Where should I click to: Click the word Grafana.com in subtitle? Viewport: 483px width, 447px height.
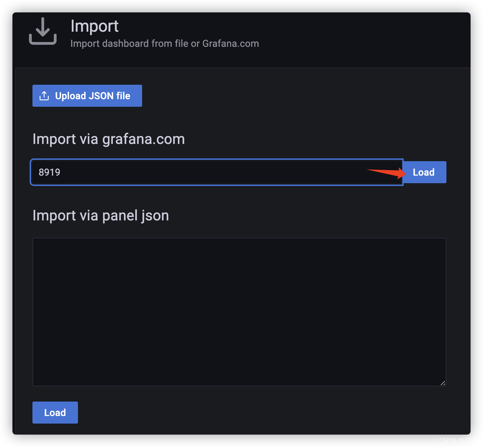coord(230,44)
